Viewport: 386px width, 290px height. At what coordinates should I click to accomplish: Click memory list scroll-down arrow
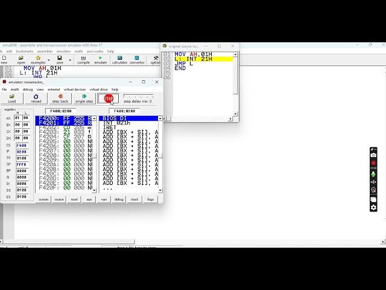tap(94, 190)
